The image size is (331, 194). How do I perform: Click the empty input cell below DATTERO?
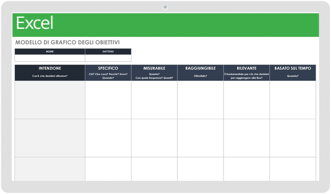pos(108,58)
